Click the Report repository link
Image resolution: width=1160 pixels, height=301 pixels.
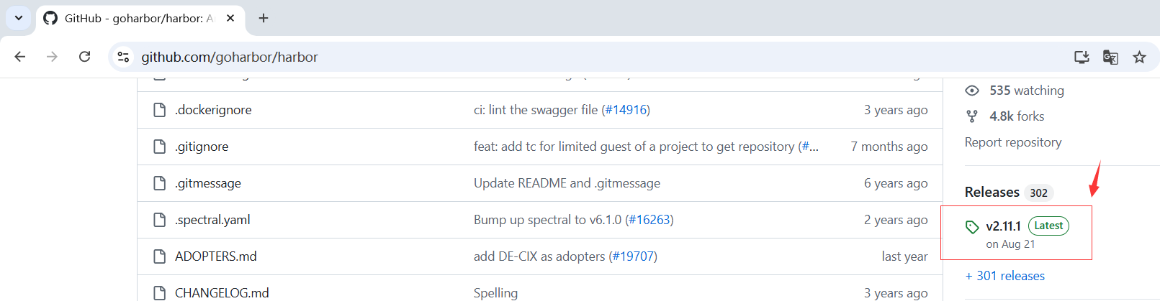click(x=1012, y=142)
